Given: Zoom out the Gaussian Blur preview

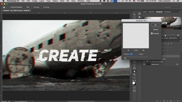Looking at the screenshot, I should coord(128,50).
